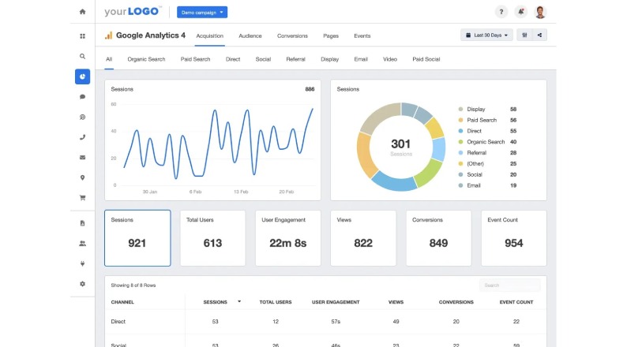
Task: Click the location pin icon in sidebar
Action: click(x=82, y=177)
